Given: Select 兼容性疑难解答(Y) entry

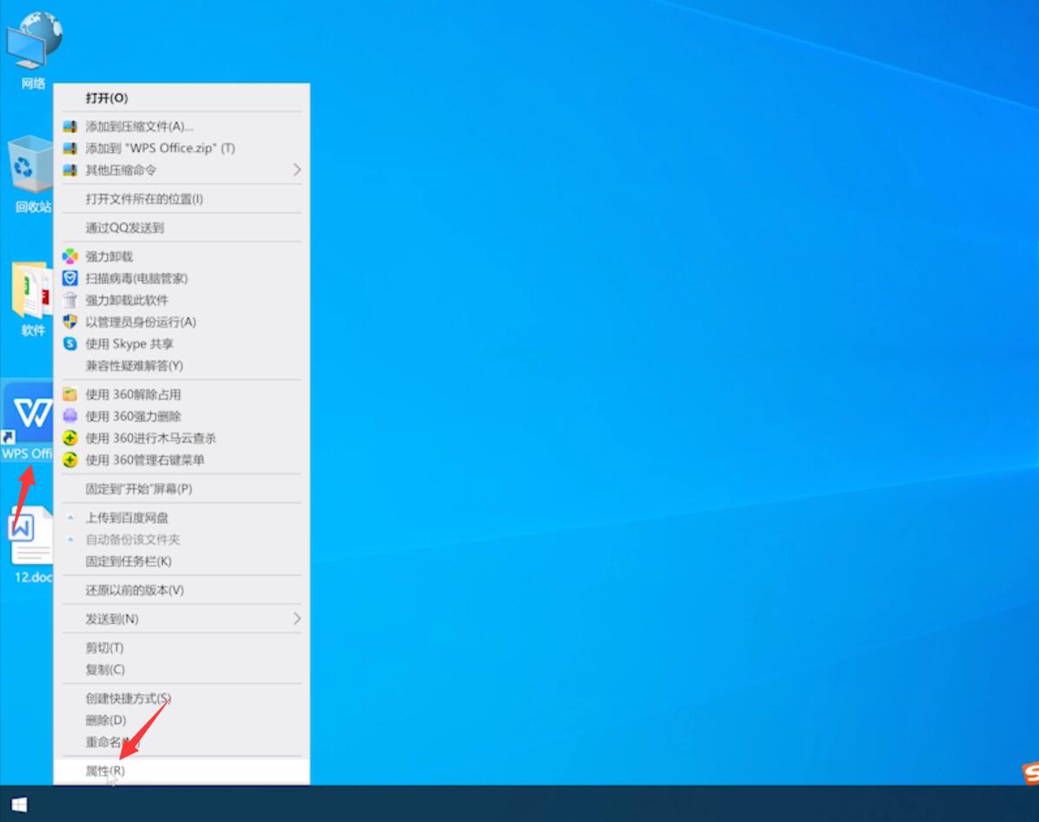Looking at the screenshot, I should coord(182,366).
